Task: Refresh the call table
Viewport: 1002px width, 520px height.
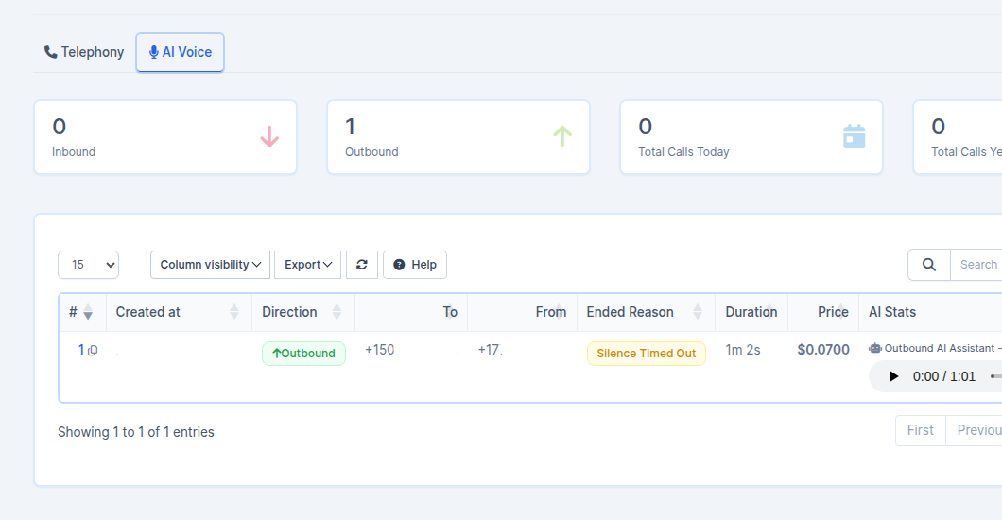Action: point(362,265)
